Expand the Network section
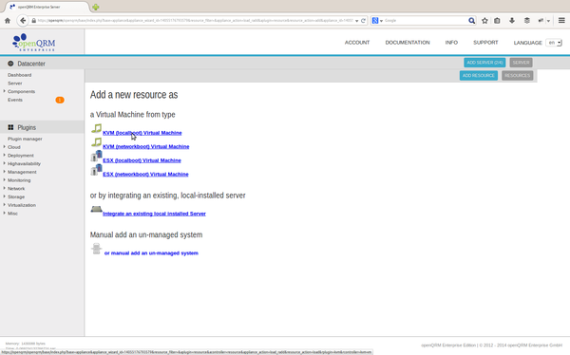The image size is (570, 355). (5, 188)
